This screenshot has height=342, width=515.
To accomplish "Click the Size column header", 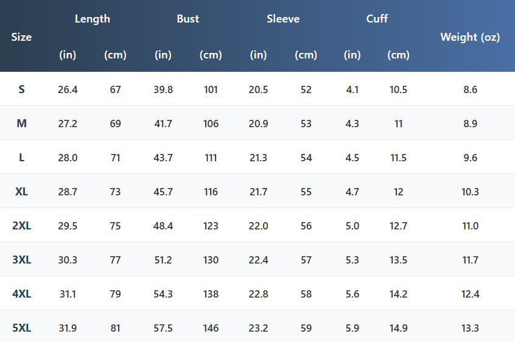I will click(21, 37).
